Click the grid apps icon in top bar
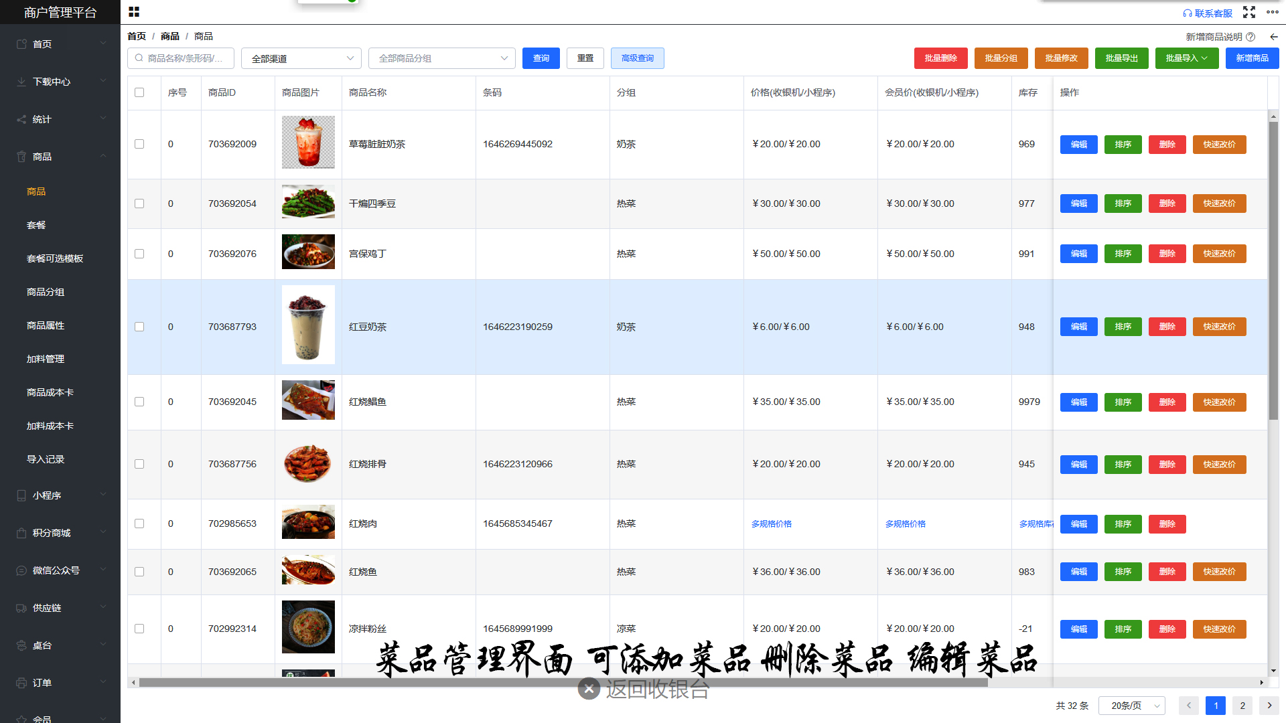1286x723 pixels. (134, 12)
